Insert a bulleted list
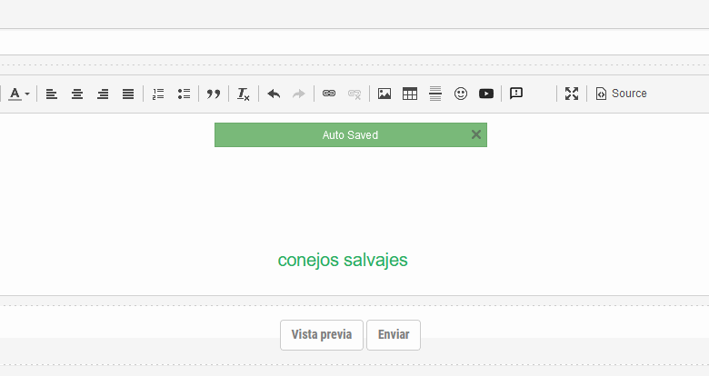Image resolution: width=709 pixels, height=376 pixels. [184, 94]
